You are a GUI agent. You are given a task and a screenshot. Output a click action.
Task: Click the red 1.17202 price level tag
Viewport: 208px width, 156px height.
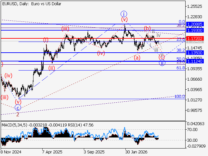pyautogui.click(x=195, y=38)
